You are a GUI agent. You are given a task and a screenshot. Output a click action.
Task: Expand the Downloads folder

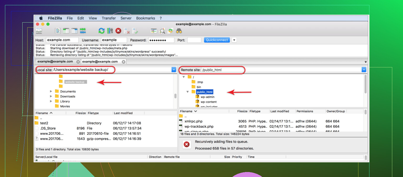click(x=51, y=96)
